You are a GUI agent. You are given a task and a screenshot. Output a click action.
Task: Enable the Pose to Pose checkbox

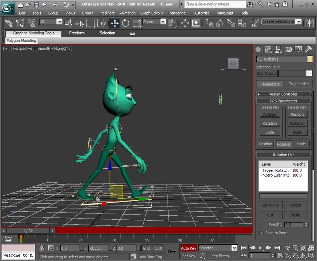262,233
